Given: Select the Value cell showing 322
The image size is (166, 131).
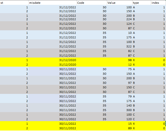Looking at the screenshot, I should pyautogui.click(x=119, y=46).
